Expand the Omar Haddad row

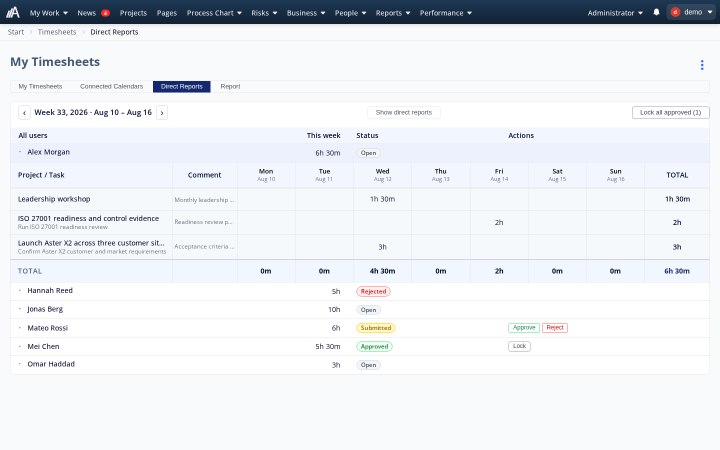pyautogui.click(x=20, y=364)
